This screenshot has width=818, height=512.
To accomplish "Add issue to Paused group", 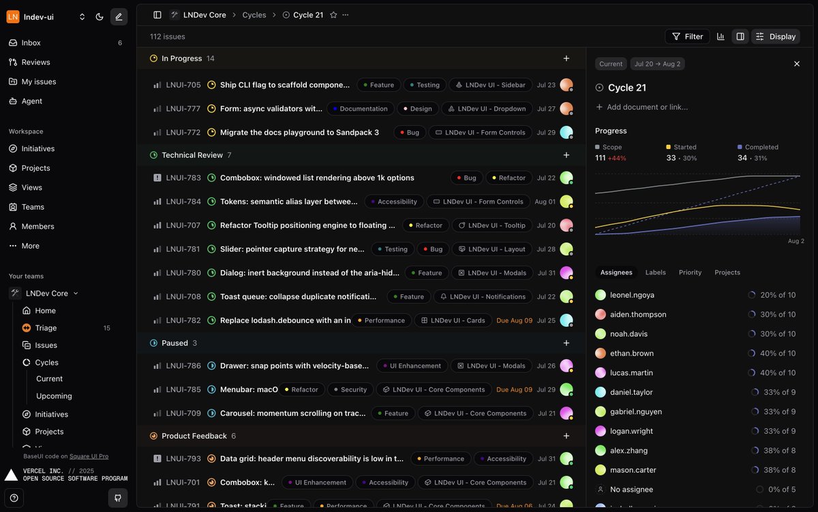I will [x=566, y=343].
